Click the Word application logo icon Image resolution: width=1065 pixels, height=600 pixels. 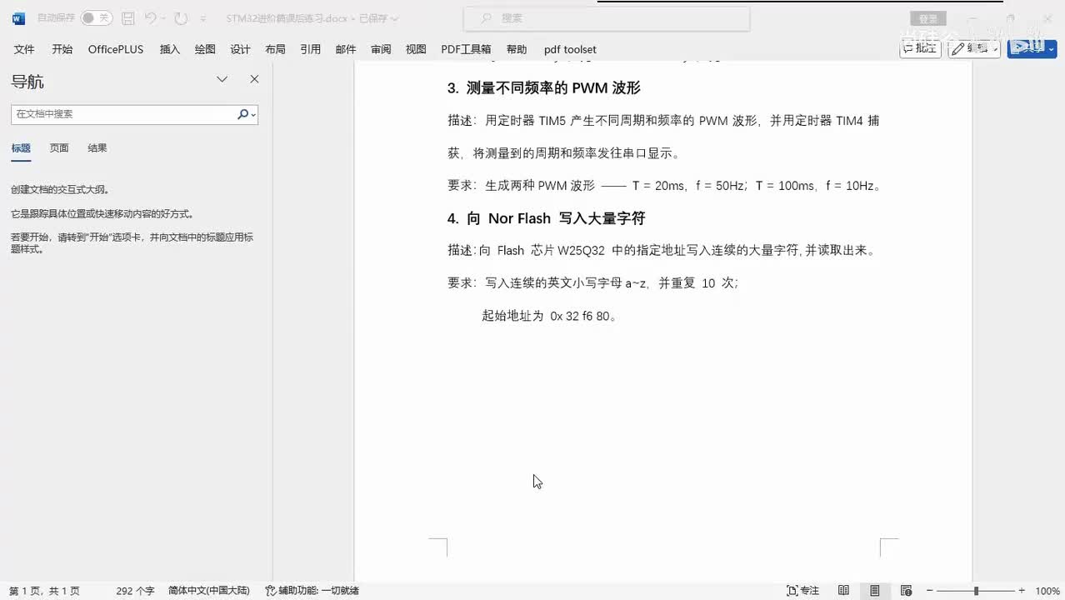coord(18,17)
